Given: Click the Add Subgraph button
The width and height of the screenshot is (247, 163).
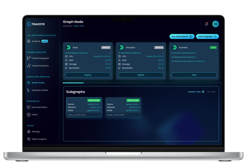Looking at the screenshot, I should [207, 36].
